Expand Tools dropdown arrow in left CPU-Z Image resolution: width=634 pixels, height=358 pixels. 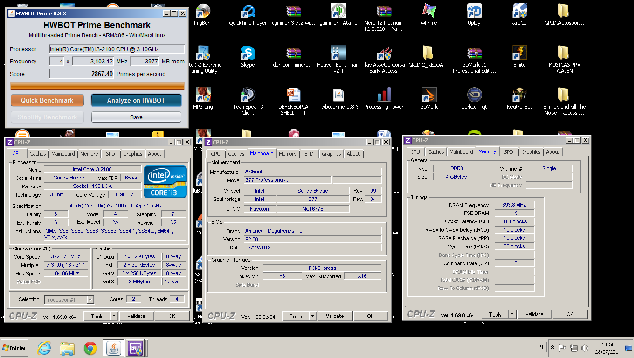point(114,316)
